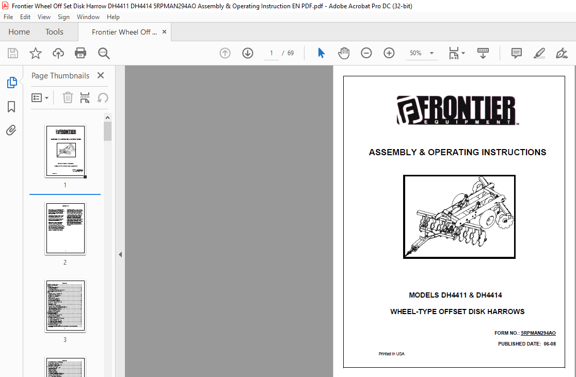Viewport: 576px width, 377px height.
Task: Click thumbnail panel scroll up arrow
Action: tap(107, 118)
